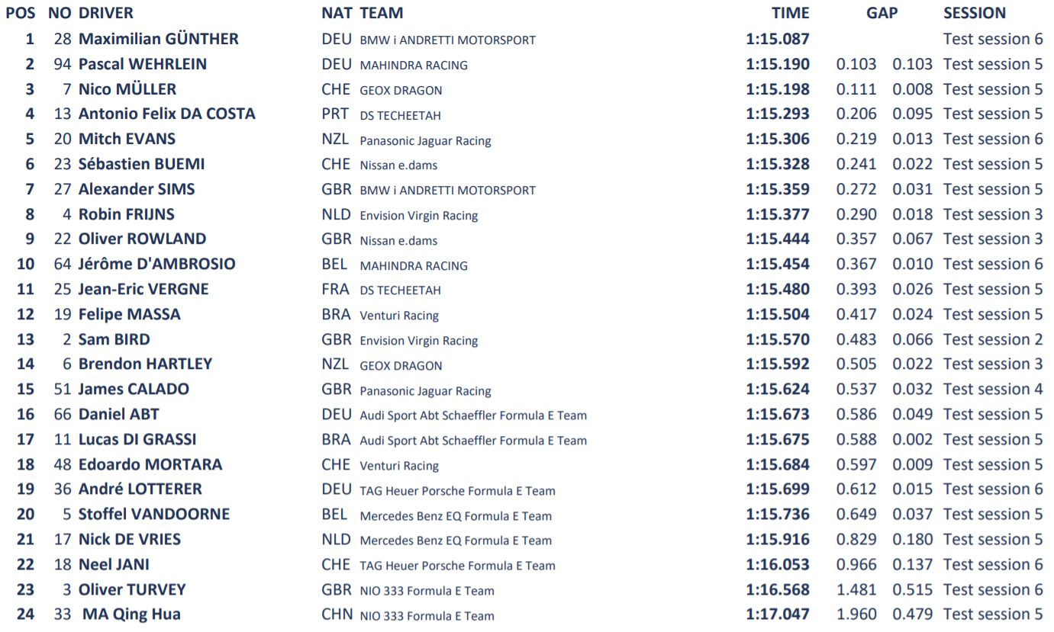Click the GAP column header
Viewport: 1054px width, 632px height.
882,13
